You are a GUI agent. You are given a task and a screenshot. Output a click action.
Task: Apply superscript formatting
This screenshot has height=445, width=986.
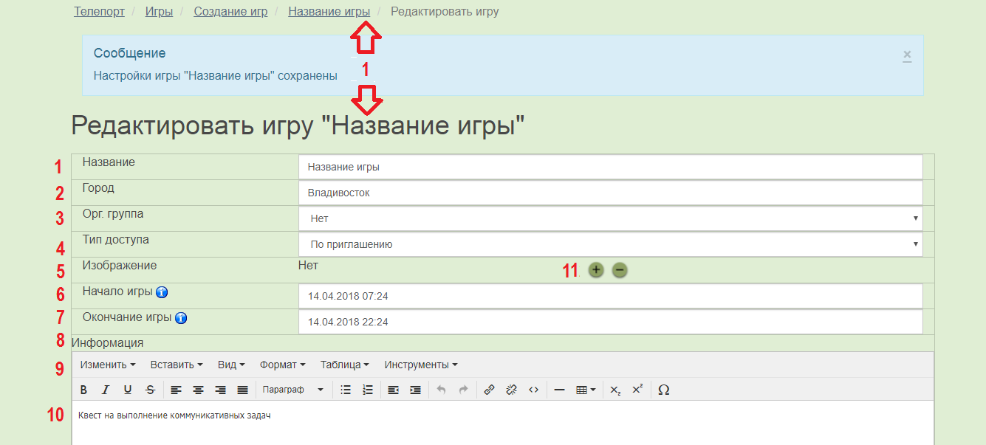pyautogui.click(x=638, y=390)
